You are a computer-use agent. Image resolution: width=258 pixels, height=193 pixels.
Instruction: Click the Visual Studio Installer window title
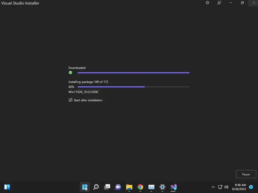click(20, 3)
